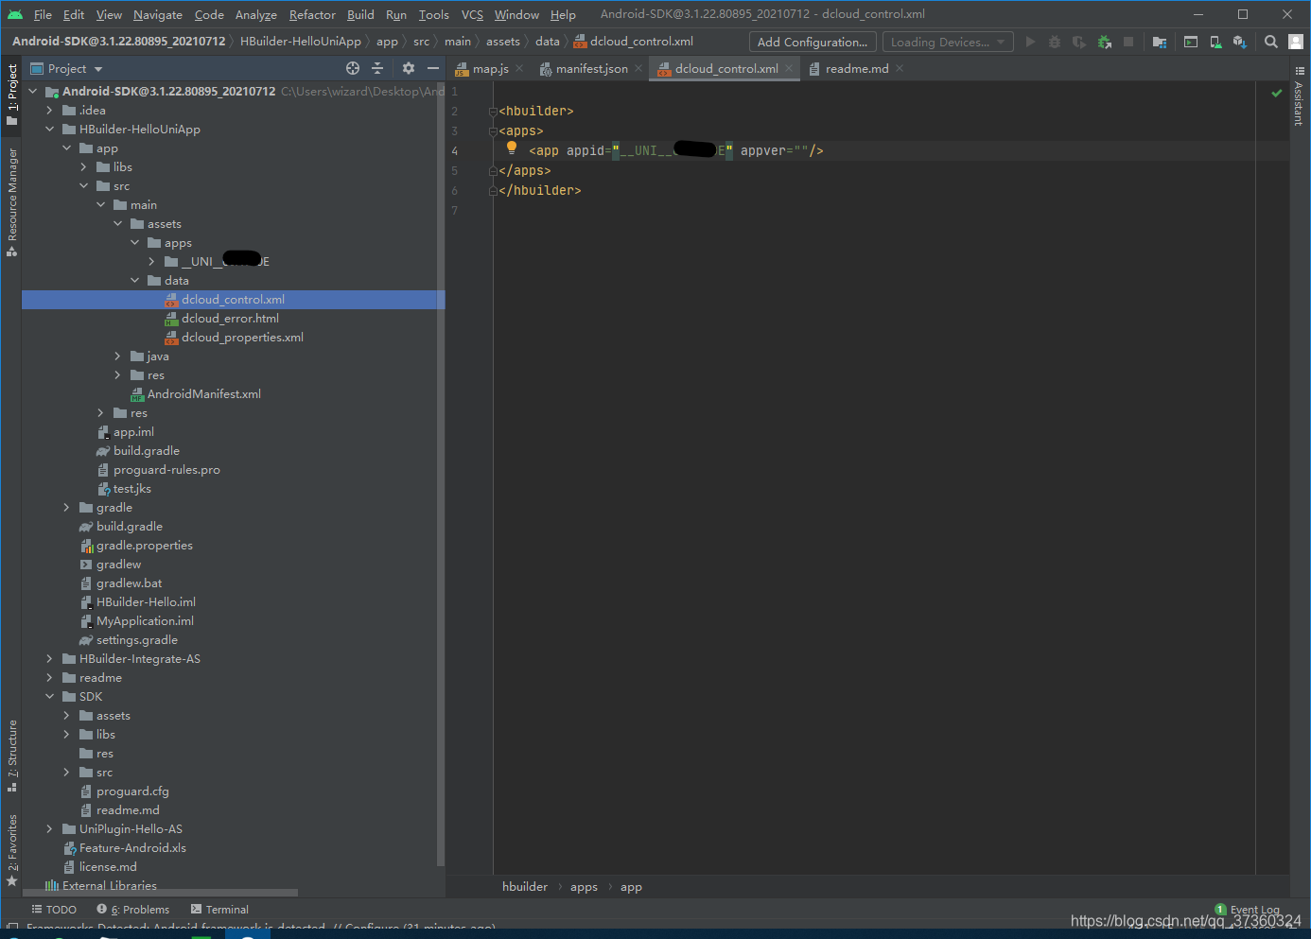Expand UniPlugin-Hello-AS module
1311x939 pixels.
[49, 829]
